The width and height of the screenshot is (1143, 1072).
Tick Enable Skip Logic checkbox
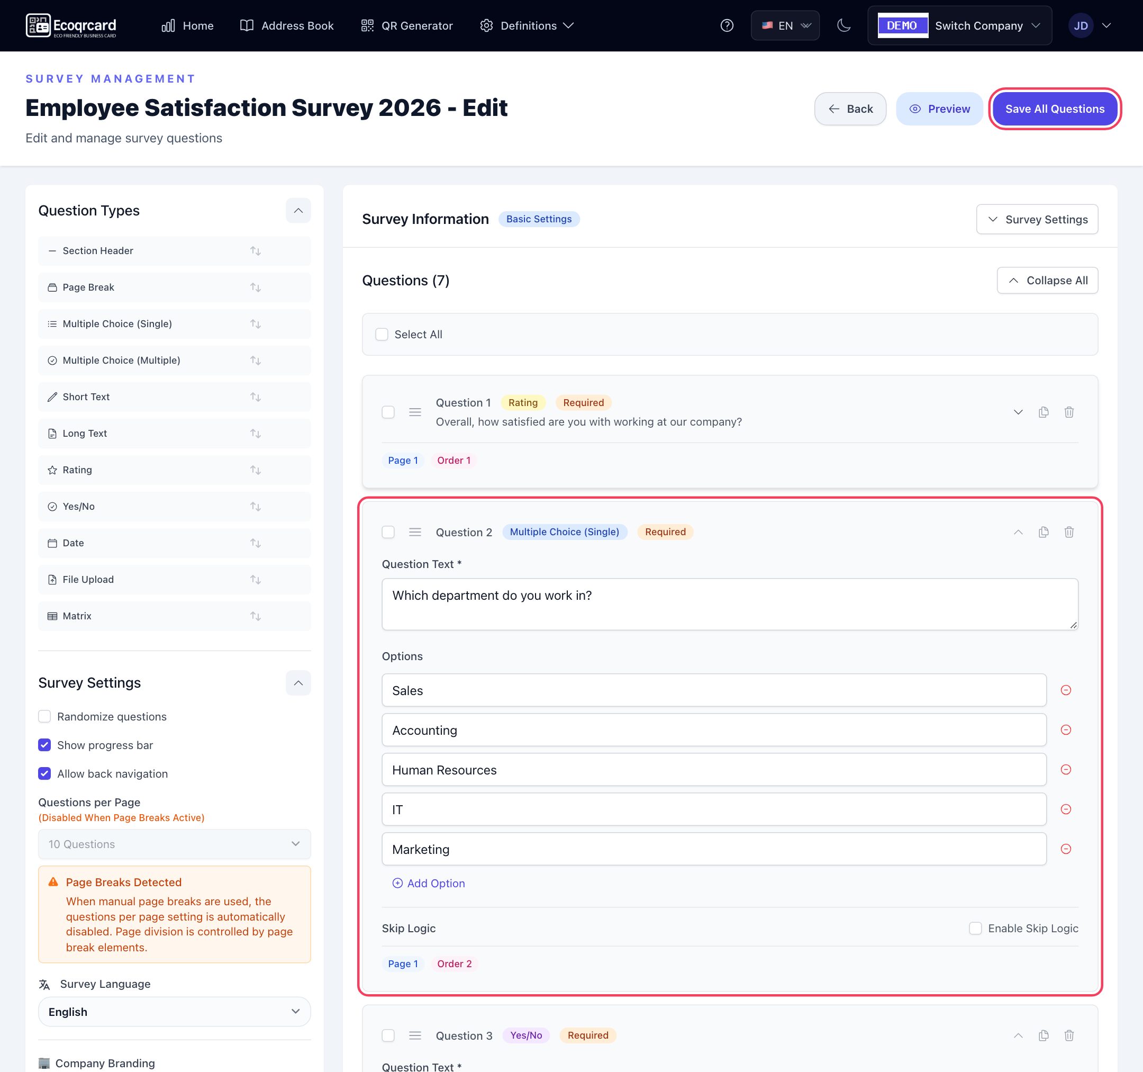click(975, 928)
